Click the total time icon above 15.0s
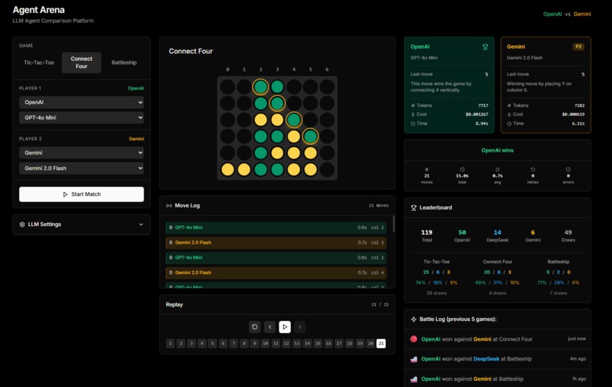 462,170
